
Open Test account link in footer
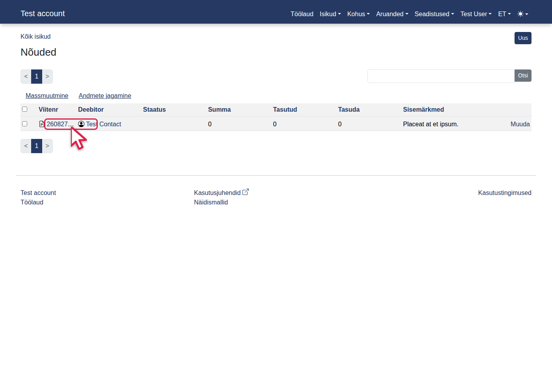[38, 193]
